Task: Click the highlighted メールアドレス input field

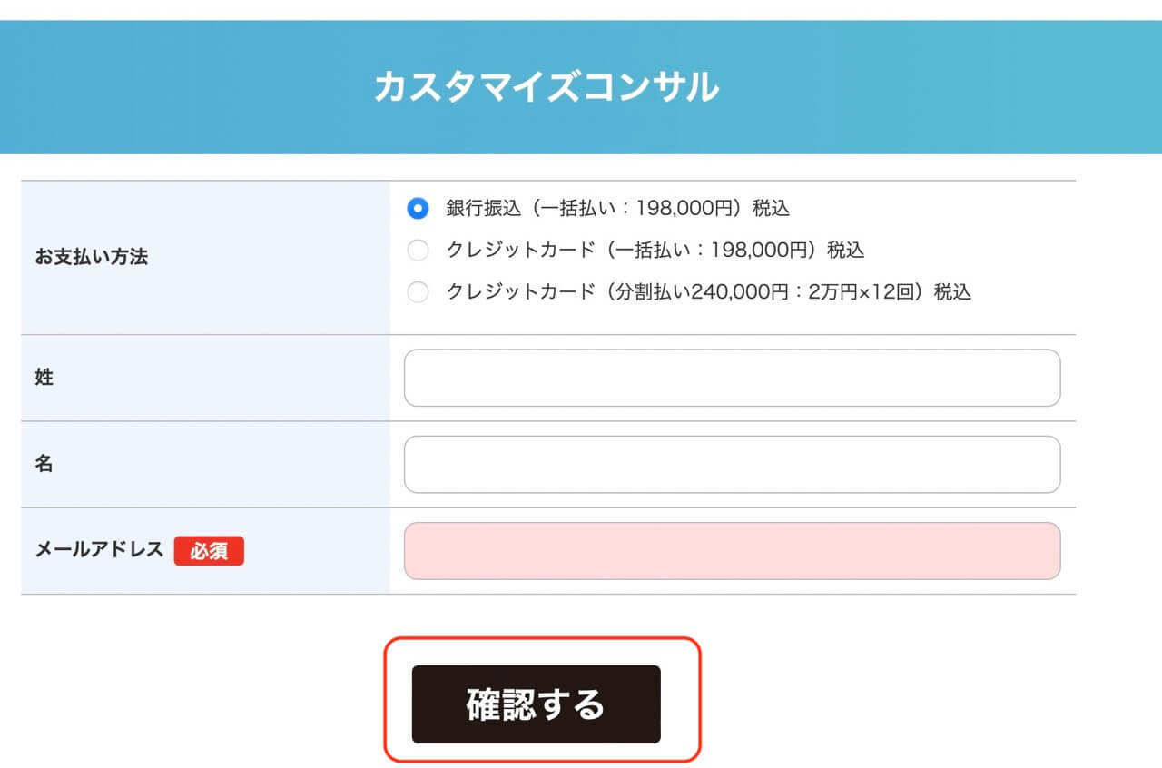Action: pyautogui.click(x=731, y=551)
